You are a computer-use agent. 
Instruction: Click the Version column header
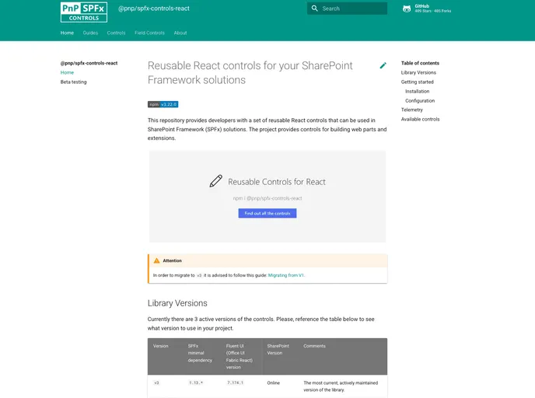(161, 346)
